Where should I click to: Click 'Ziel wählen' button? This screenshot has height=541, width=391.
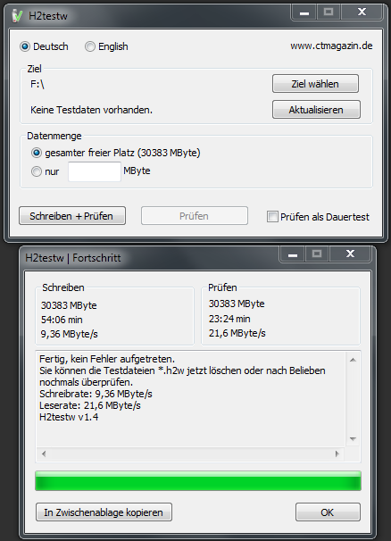pos(315,84)
